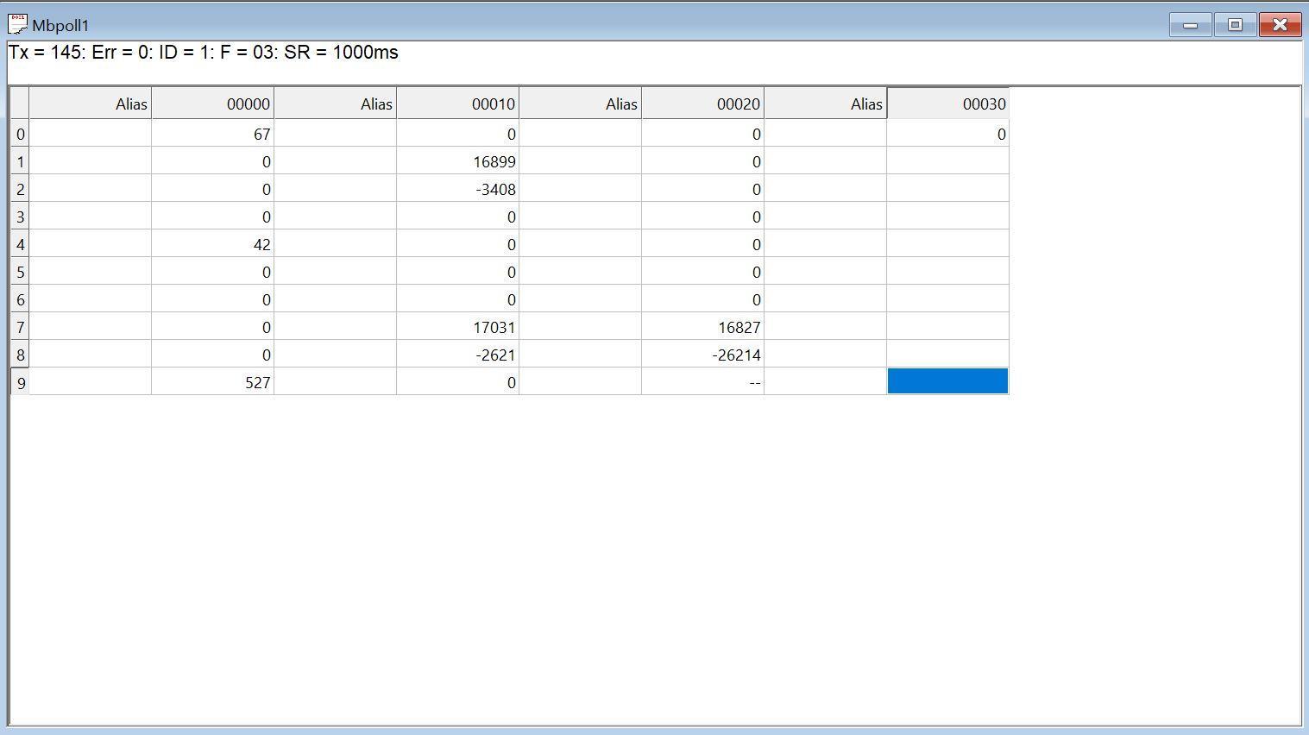This screenshot has height=735, width=1309.
Task: Click row 1 value in column 00000
Action: click(x=213, y=161)
